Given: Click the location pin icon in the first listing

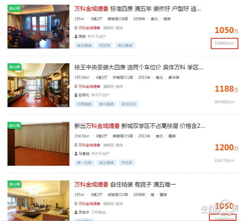Looking at the screenshot, I should [76, 28].
